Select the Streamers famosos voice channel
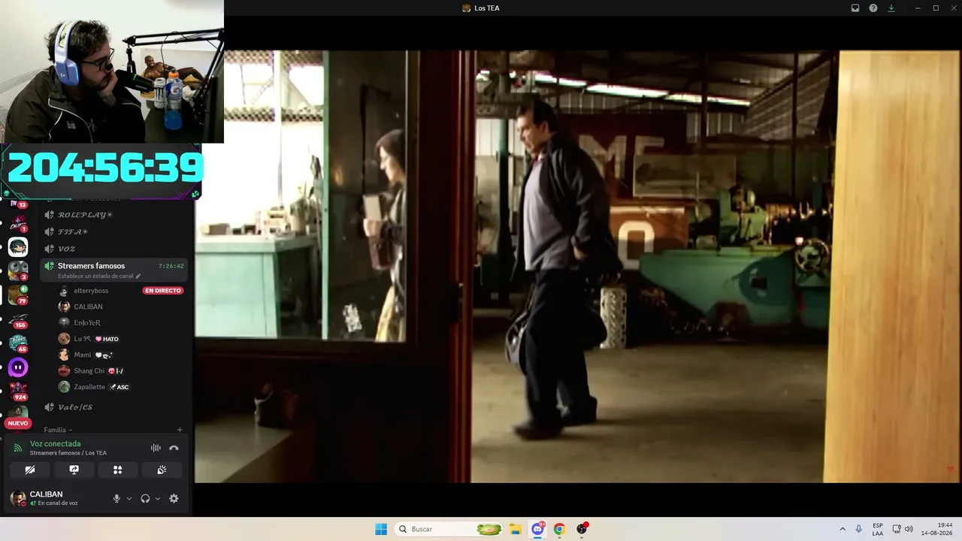Viewport: 962px width, 541px height. 114,270
